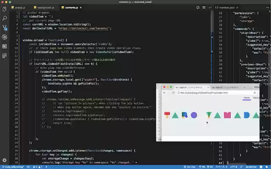The width and height of the screenshot is (271, 169).
Task: Bookmark the page with the star icon
Action: click(254, 93)
